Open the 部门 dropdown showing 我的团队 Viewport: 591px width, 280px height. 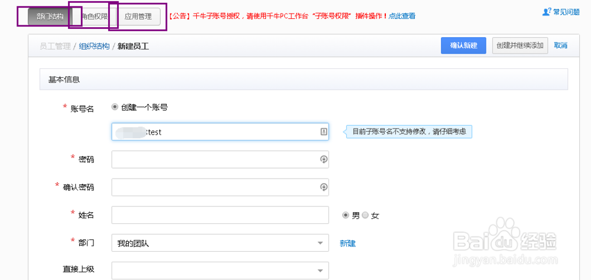[x=220, y=243]
